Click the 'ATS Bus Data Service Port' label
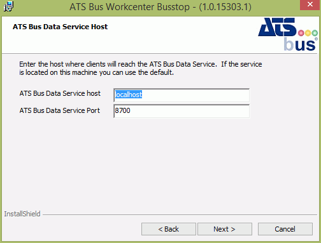The height and width of the screenshot is (243, 321). (x=60, y=110)
